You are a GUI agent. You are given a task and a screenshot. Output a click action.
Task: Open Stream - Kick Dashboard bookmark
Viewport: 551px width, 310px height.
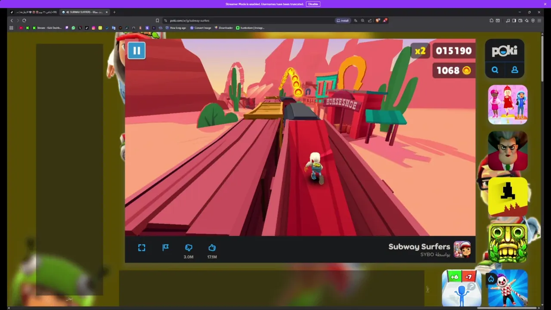[48, 28]
